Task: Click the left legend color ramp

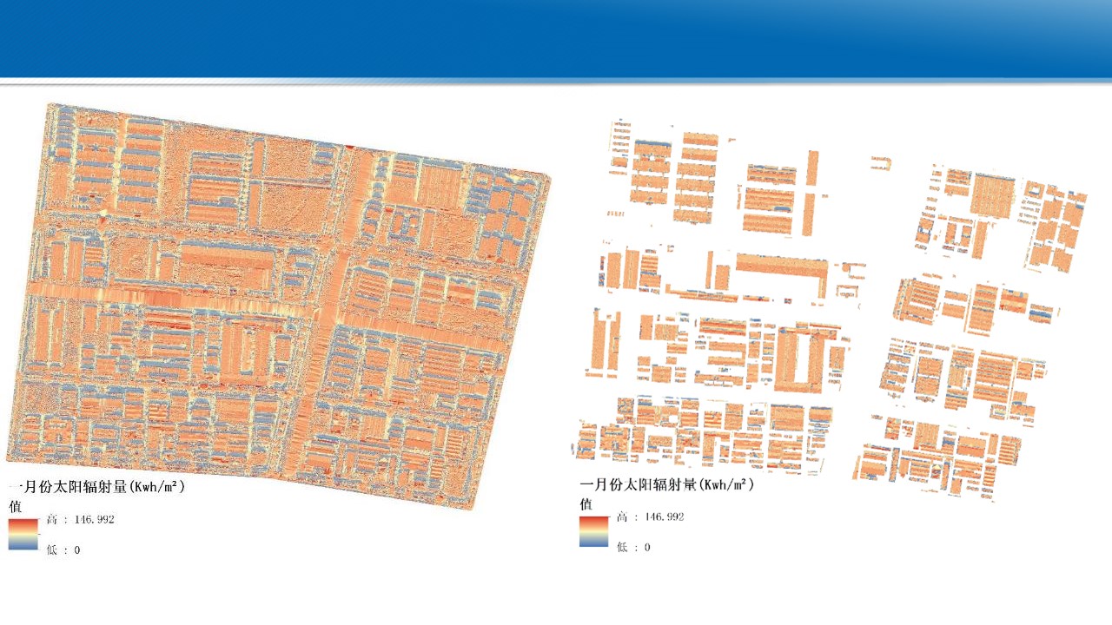Action: tap(23, 534)
